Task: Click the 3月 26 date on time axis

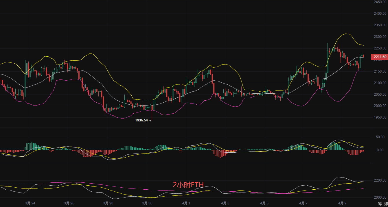Action: (x=69, y=203)
